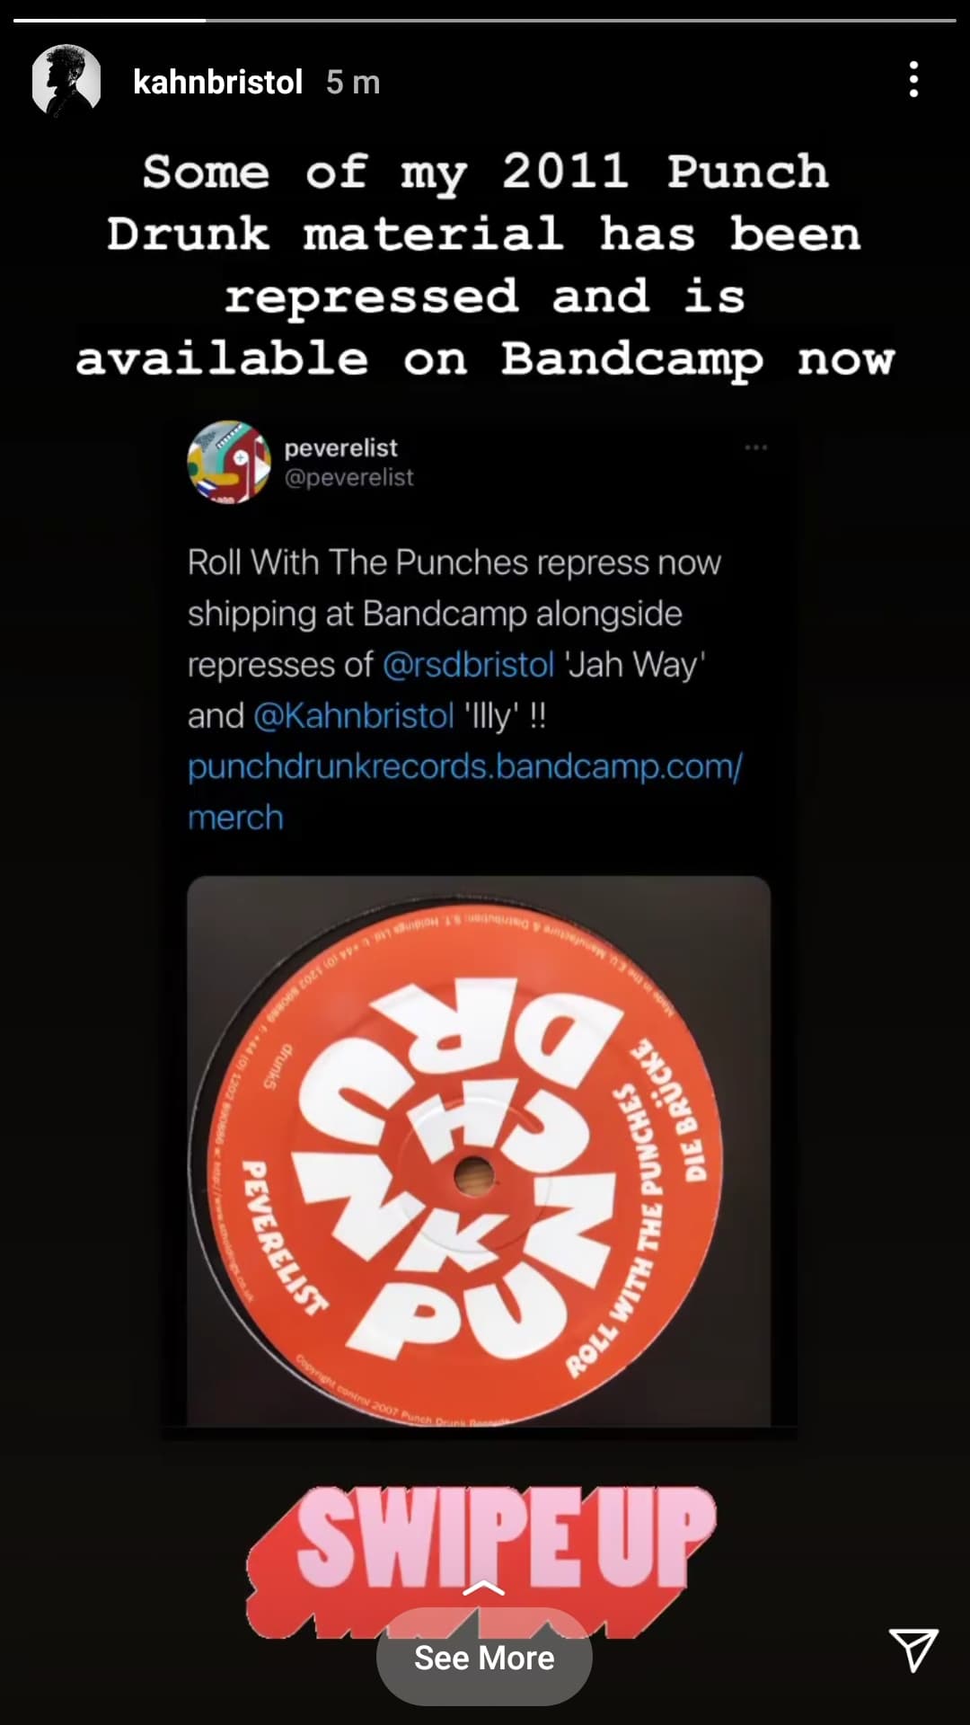Screen dimensions: 970x1725
Task: Open kahnbristol profile picture
Action: (66, 81)
